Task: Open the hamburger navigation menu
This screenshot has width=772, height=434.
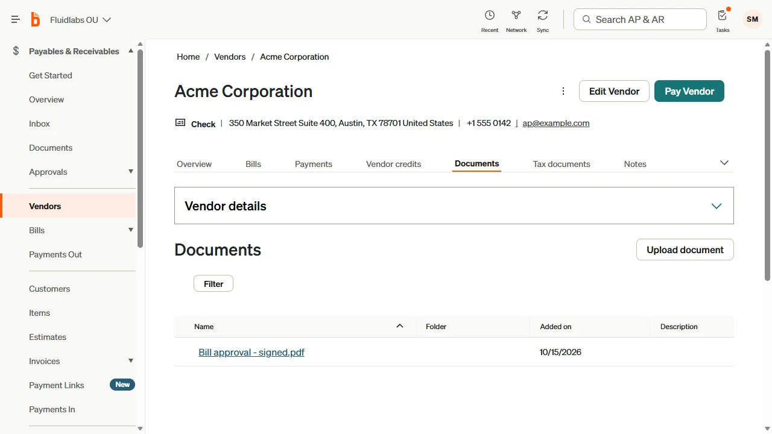Action: 16,20
